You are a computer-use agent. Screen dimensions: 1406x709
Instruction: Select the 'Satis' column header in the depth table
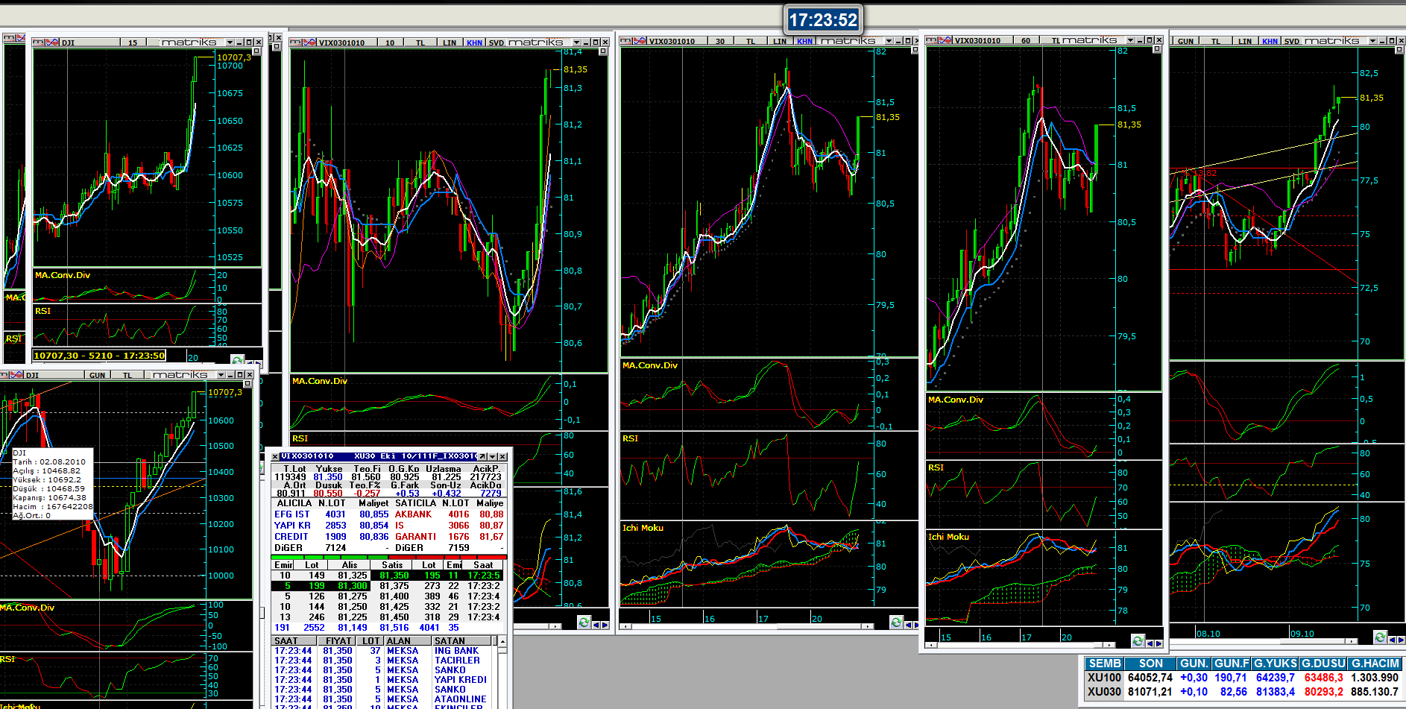[x=392, y=565]
